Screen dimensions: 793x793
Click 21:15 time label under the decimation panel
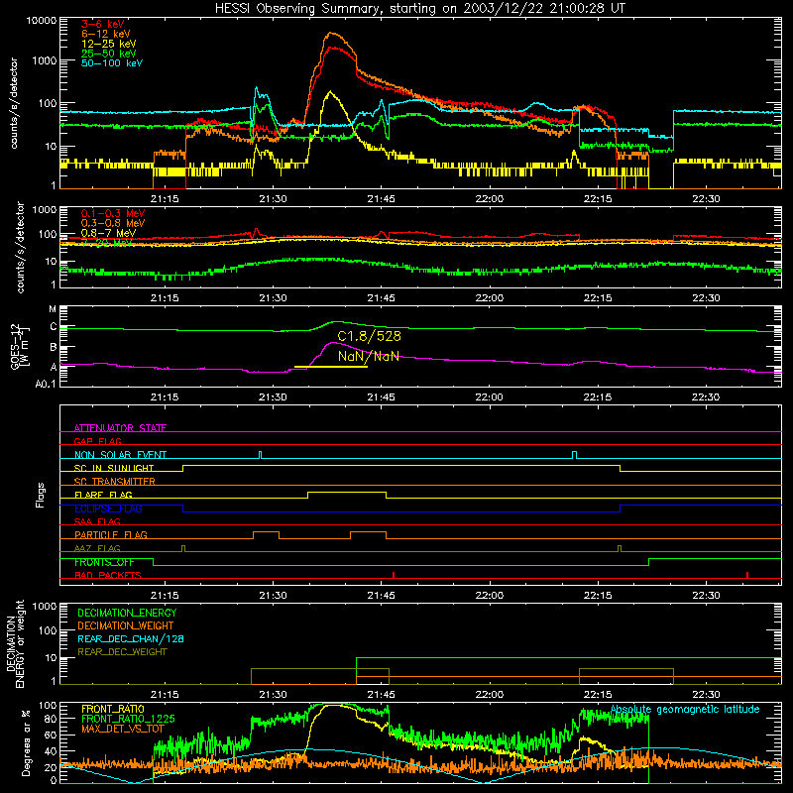tap(165, 695)
